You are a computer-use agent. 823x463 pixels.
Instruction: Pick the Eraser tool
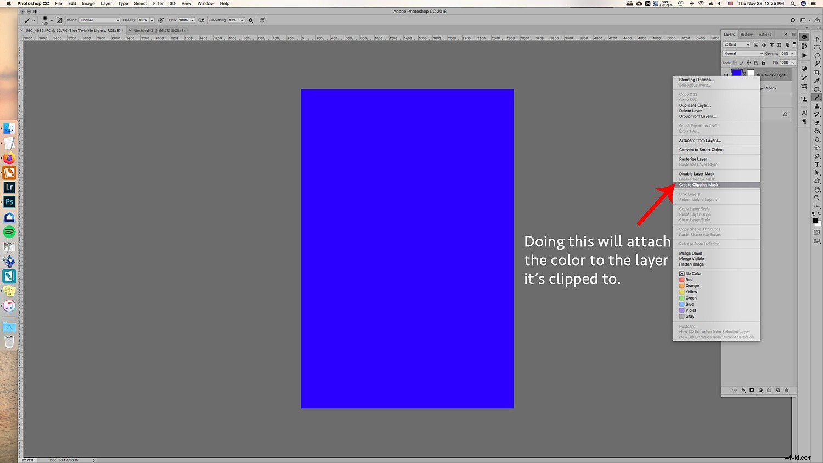pos(817,123)
